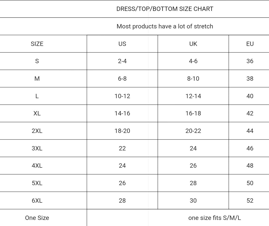Select the US column header

pos(122,44)
